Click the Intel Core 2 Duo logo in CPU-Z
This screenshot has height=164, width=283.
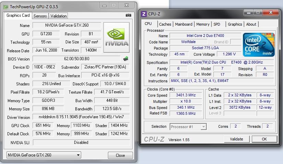click(x=259, y=44)
